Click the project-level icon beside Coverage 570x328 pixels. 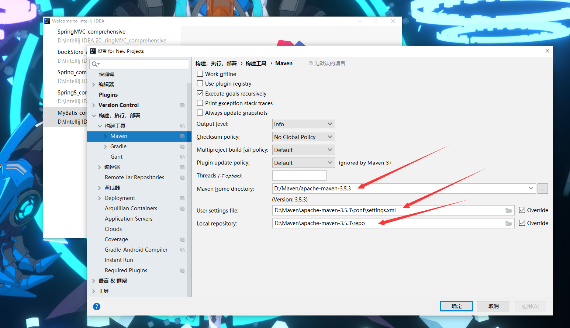click(182, 239)
